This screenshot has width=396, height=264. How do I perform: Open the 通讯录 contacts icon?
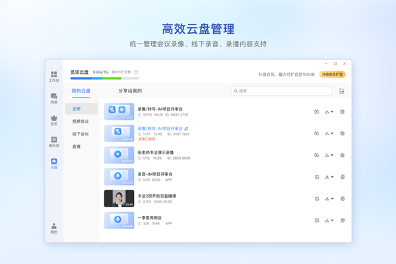coord(54,142)
